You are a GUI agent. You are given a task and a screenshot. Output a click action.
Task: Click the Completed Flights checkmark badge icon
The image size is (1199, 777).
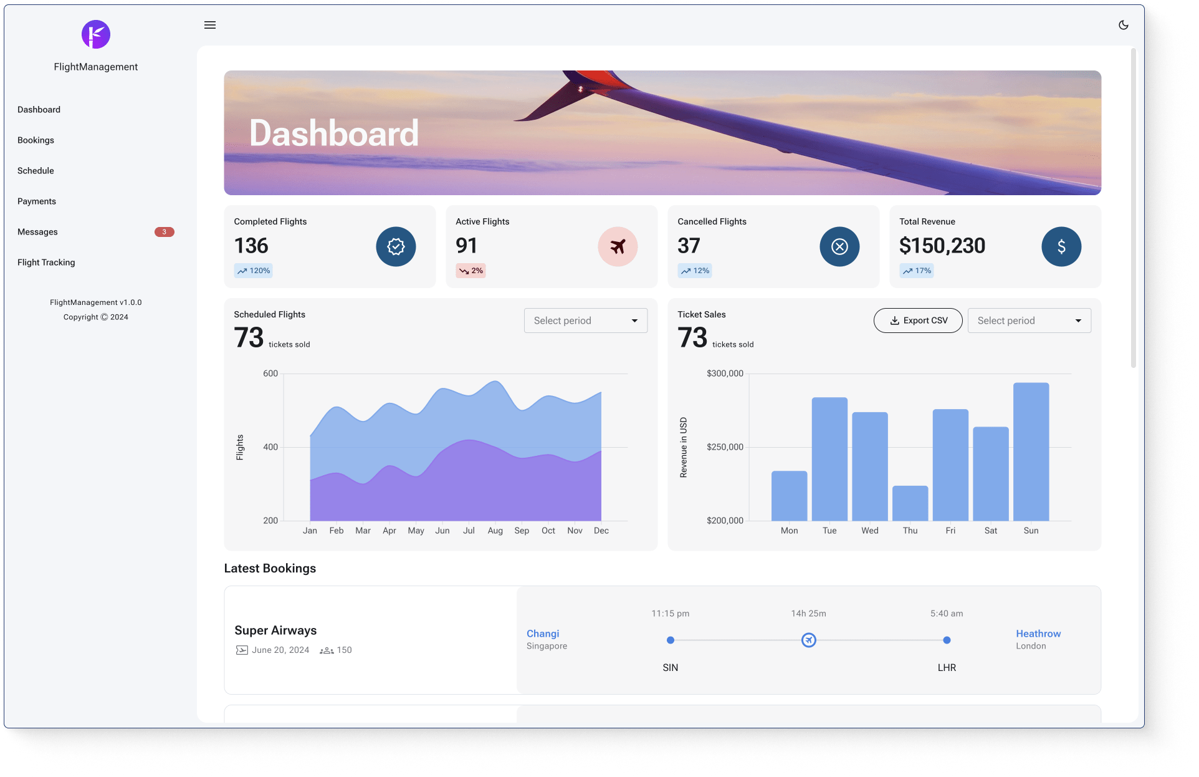pos(396,246)
